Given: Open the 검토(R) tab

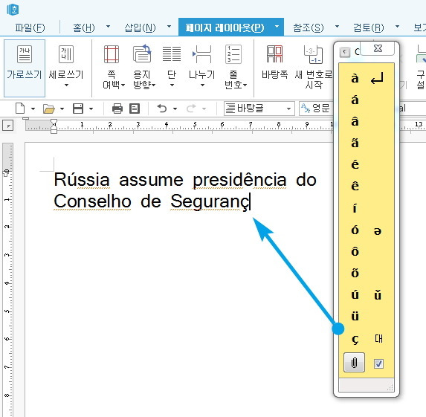Looking at the screenshot, I should coord(369,28).
